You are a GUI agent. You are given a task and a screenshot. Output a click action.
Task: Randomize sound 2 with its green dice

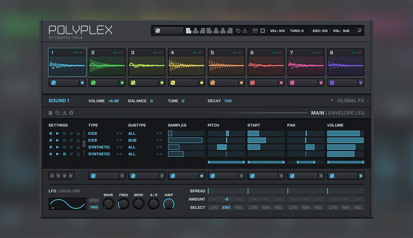pos(93,83)
